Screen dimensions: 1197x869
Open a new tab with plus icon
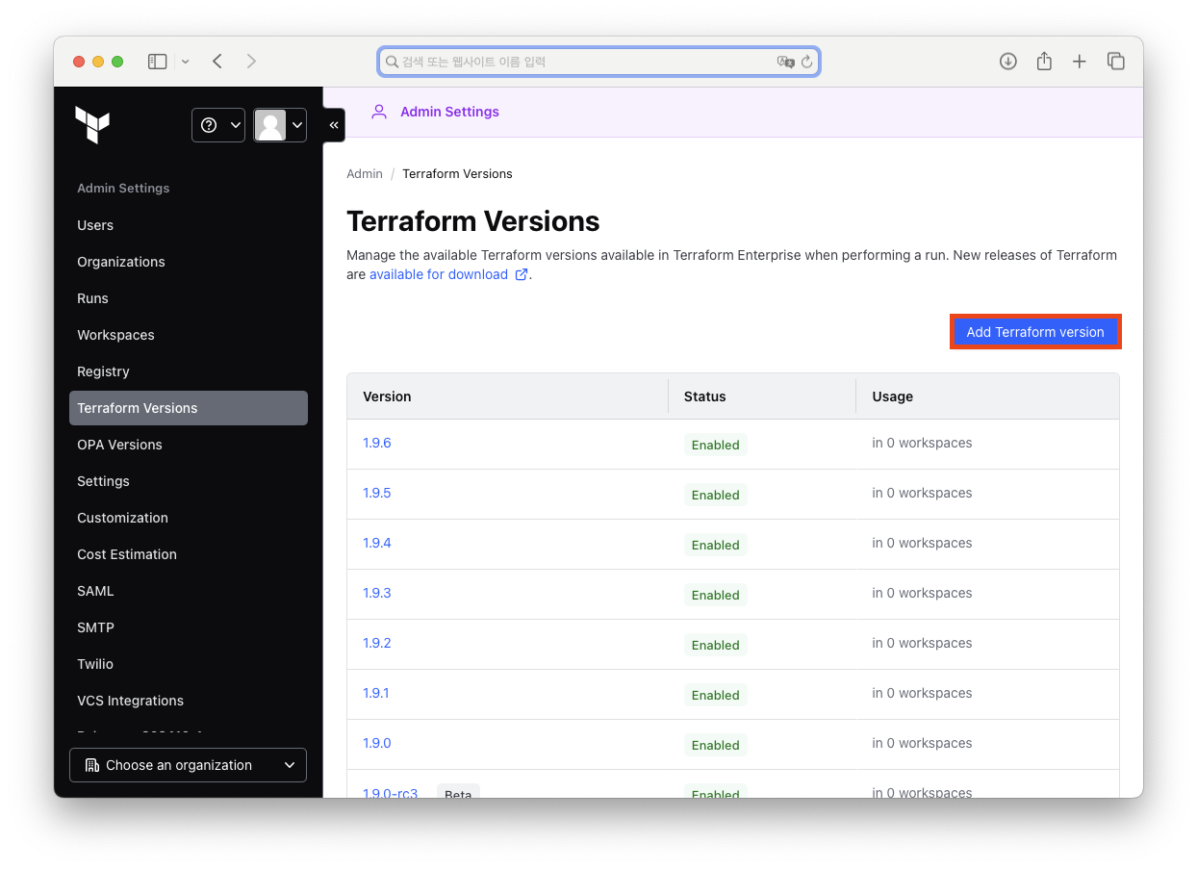[x=1080, y=62]
